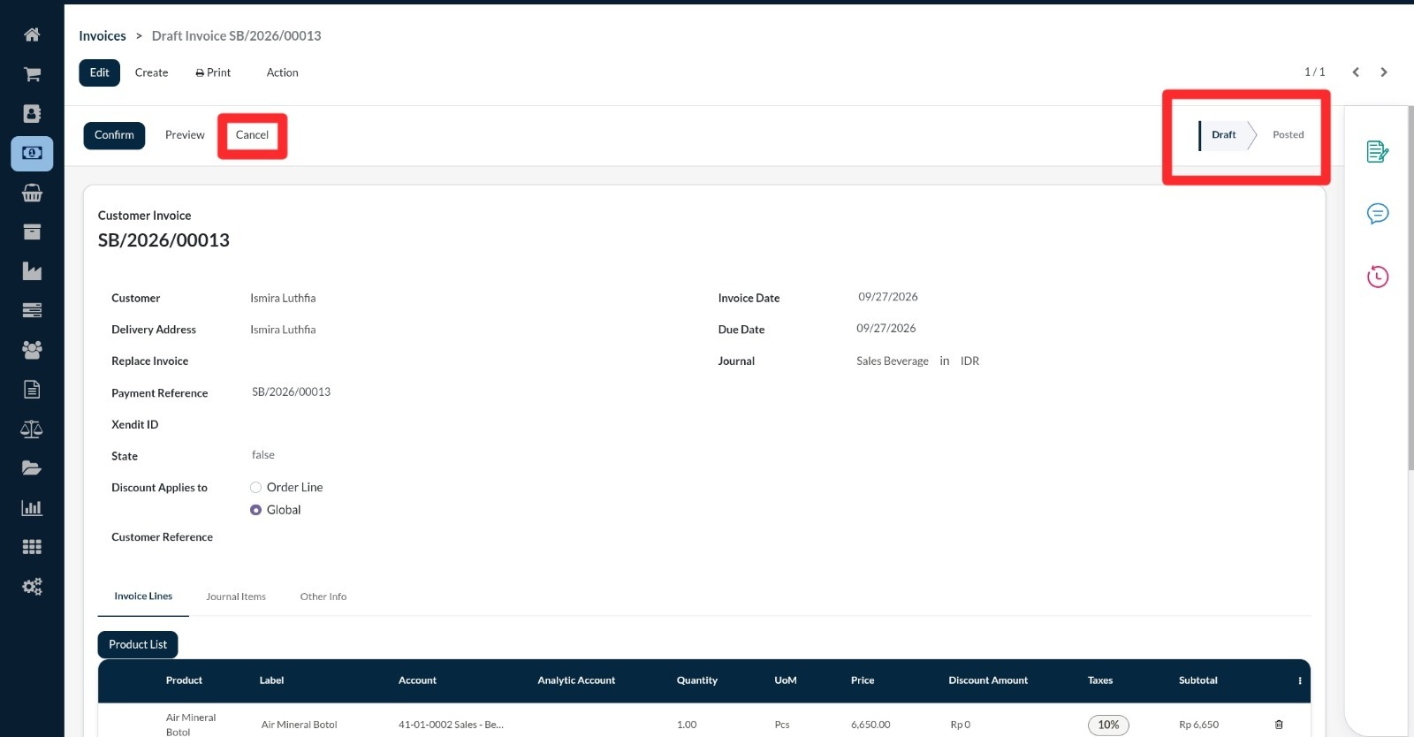Click the page vertical scrollbar
The height and width of the screenshot is (737, 1414).
1410,290
